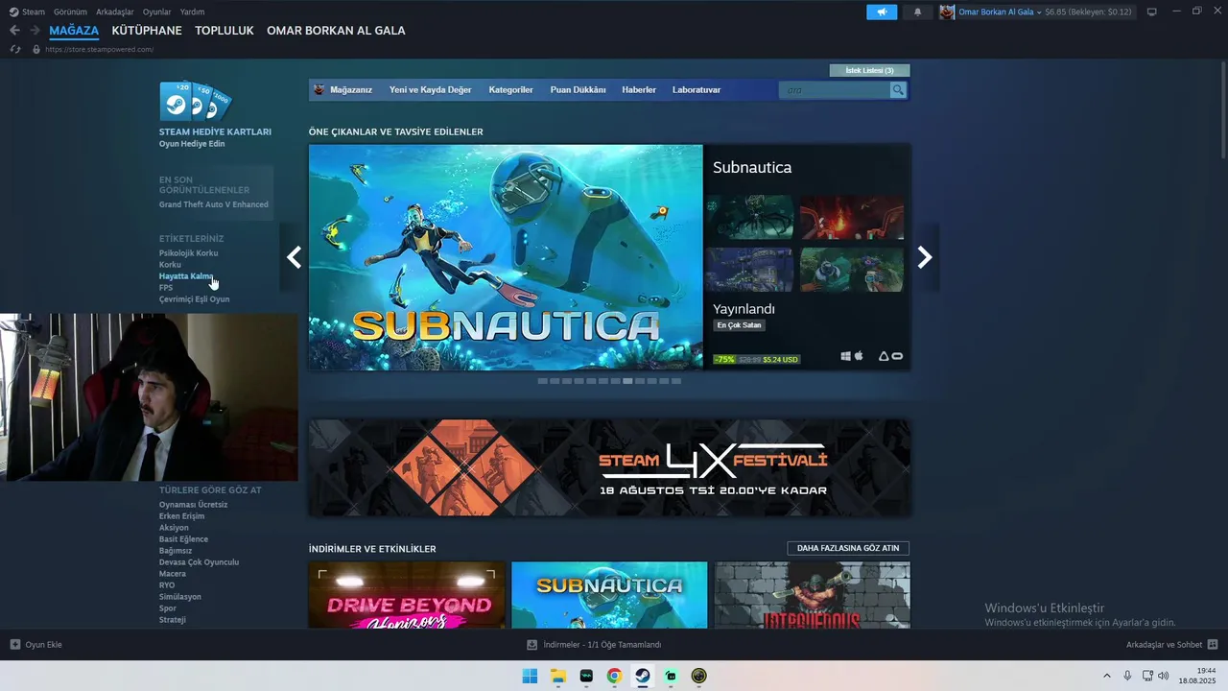This screenshot has height=691, width=1228.
Task: Click DAHA FAZLASINA GÖZ ATIN button
Action: coord(848,548)
